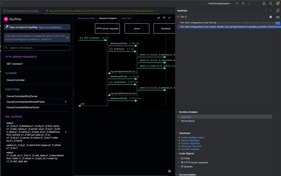The width and height of the screenshot is (281, 176).
Task: Collapse the Quickstart section
Action: pos(177,133)
